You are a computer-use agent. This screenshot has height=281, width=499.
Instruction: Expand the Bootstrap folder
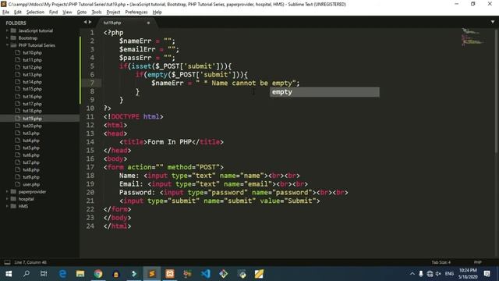[7, 38]
